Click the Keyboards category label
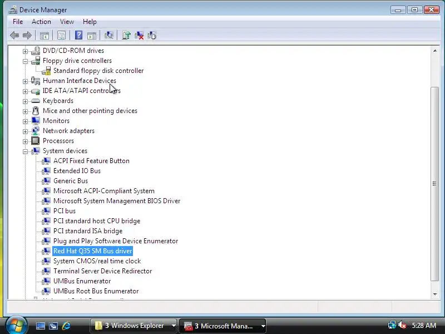 [58, 101]
